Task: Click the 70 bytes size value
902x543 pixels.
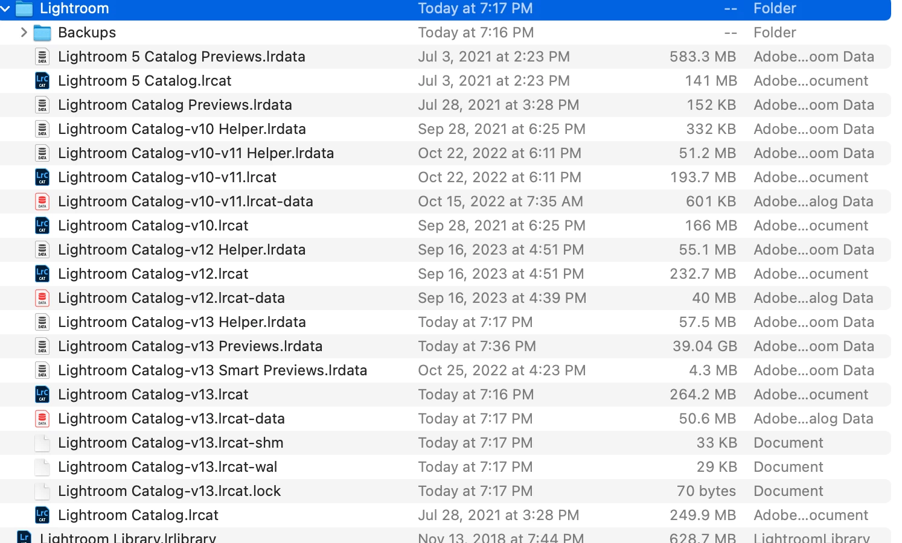Action: click(706, 491)
